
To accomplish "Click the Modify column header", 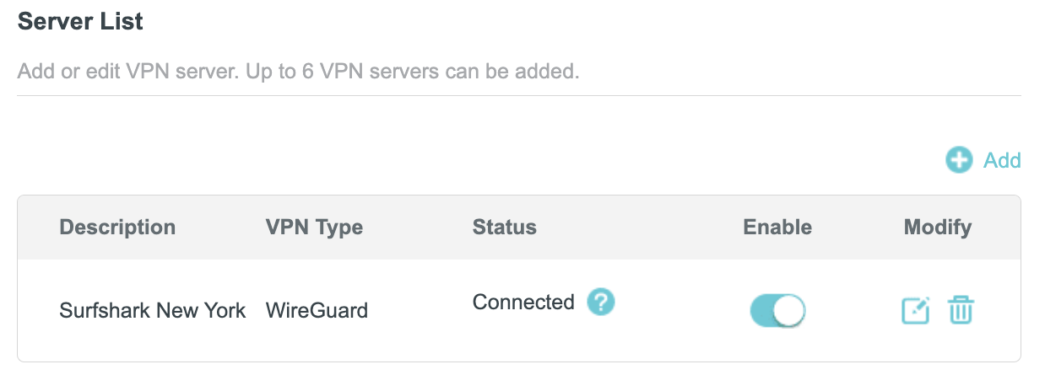I will 938,227.
